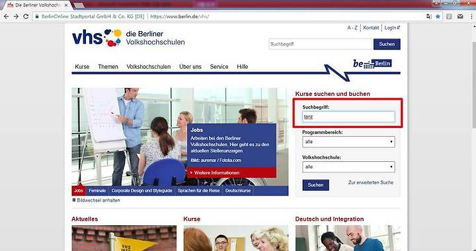Image resolution: width=476 pixels, height=251 pixels.
Task: Click the Aktuelles section heading
Action: coord(85,219)
